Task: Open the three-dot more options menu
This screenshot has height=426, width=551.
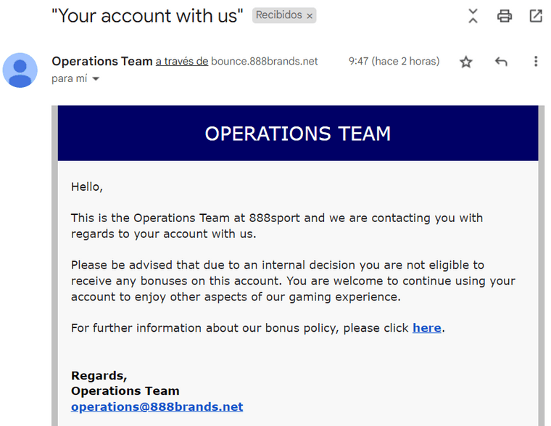Action: [x=536, y=61]
